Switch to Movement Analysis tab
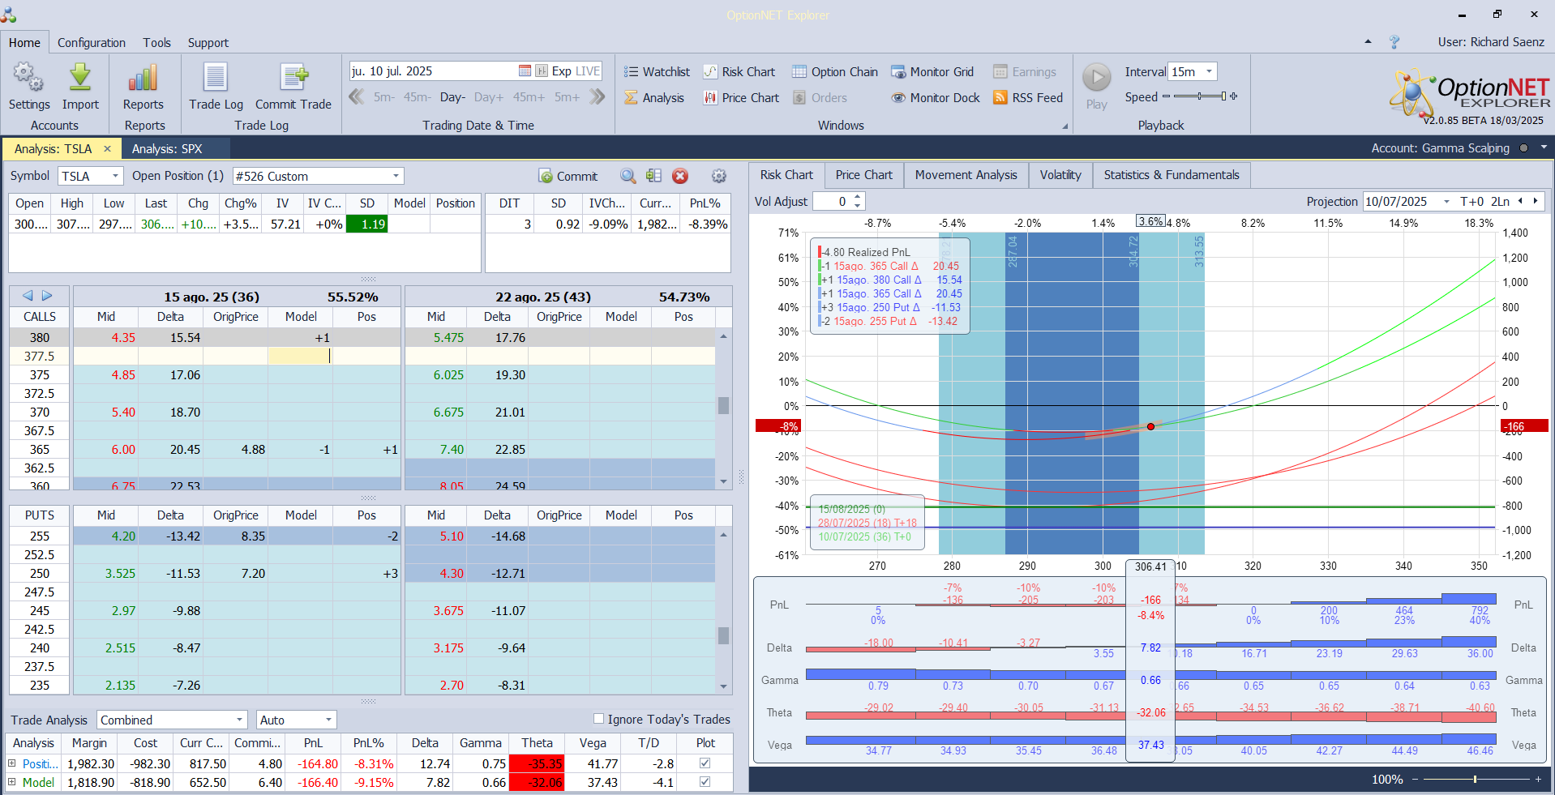This screenshot has width=1555, height=795. click(x=966, y=175)
